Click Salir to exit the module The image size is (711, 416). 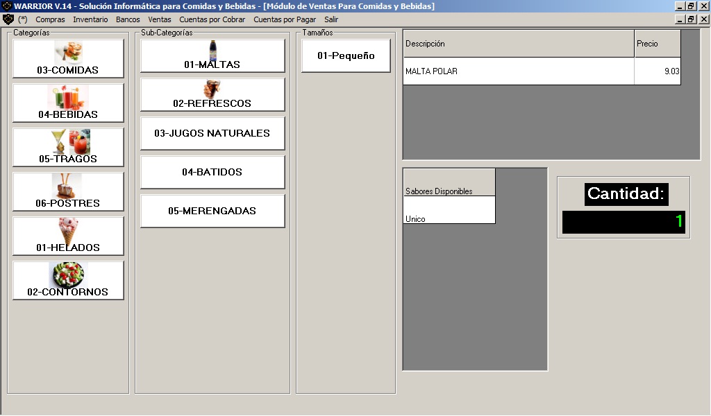[x=331, y=19]
